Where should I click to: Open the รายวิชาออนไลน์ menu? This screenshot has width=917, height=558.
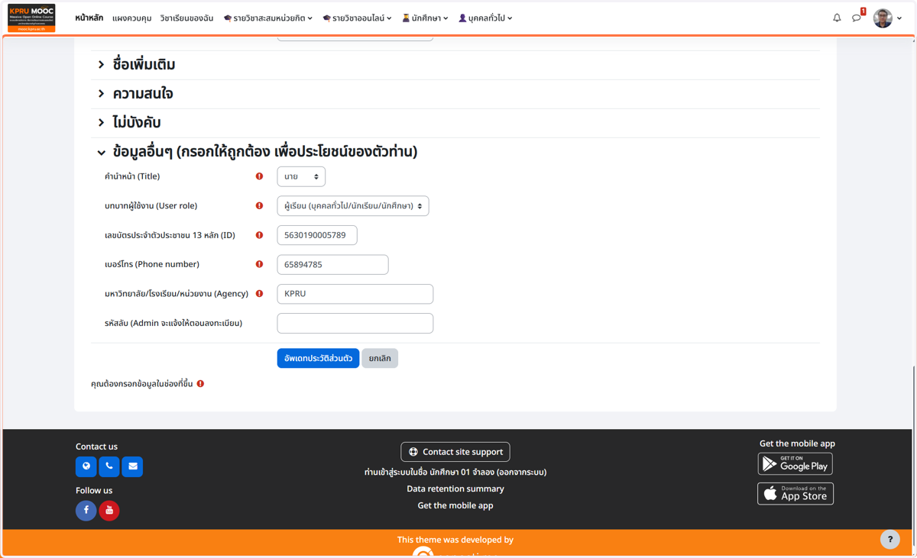coord(357,18)
